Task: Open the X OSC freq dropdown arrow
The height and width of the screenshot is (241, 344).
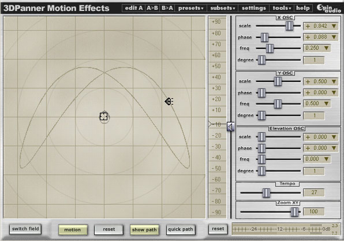Action: point(326,48)
